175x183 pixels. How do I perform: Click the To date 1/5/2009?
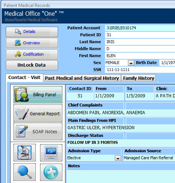[x=140, y=96]
